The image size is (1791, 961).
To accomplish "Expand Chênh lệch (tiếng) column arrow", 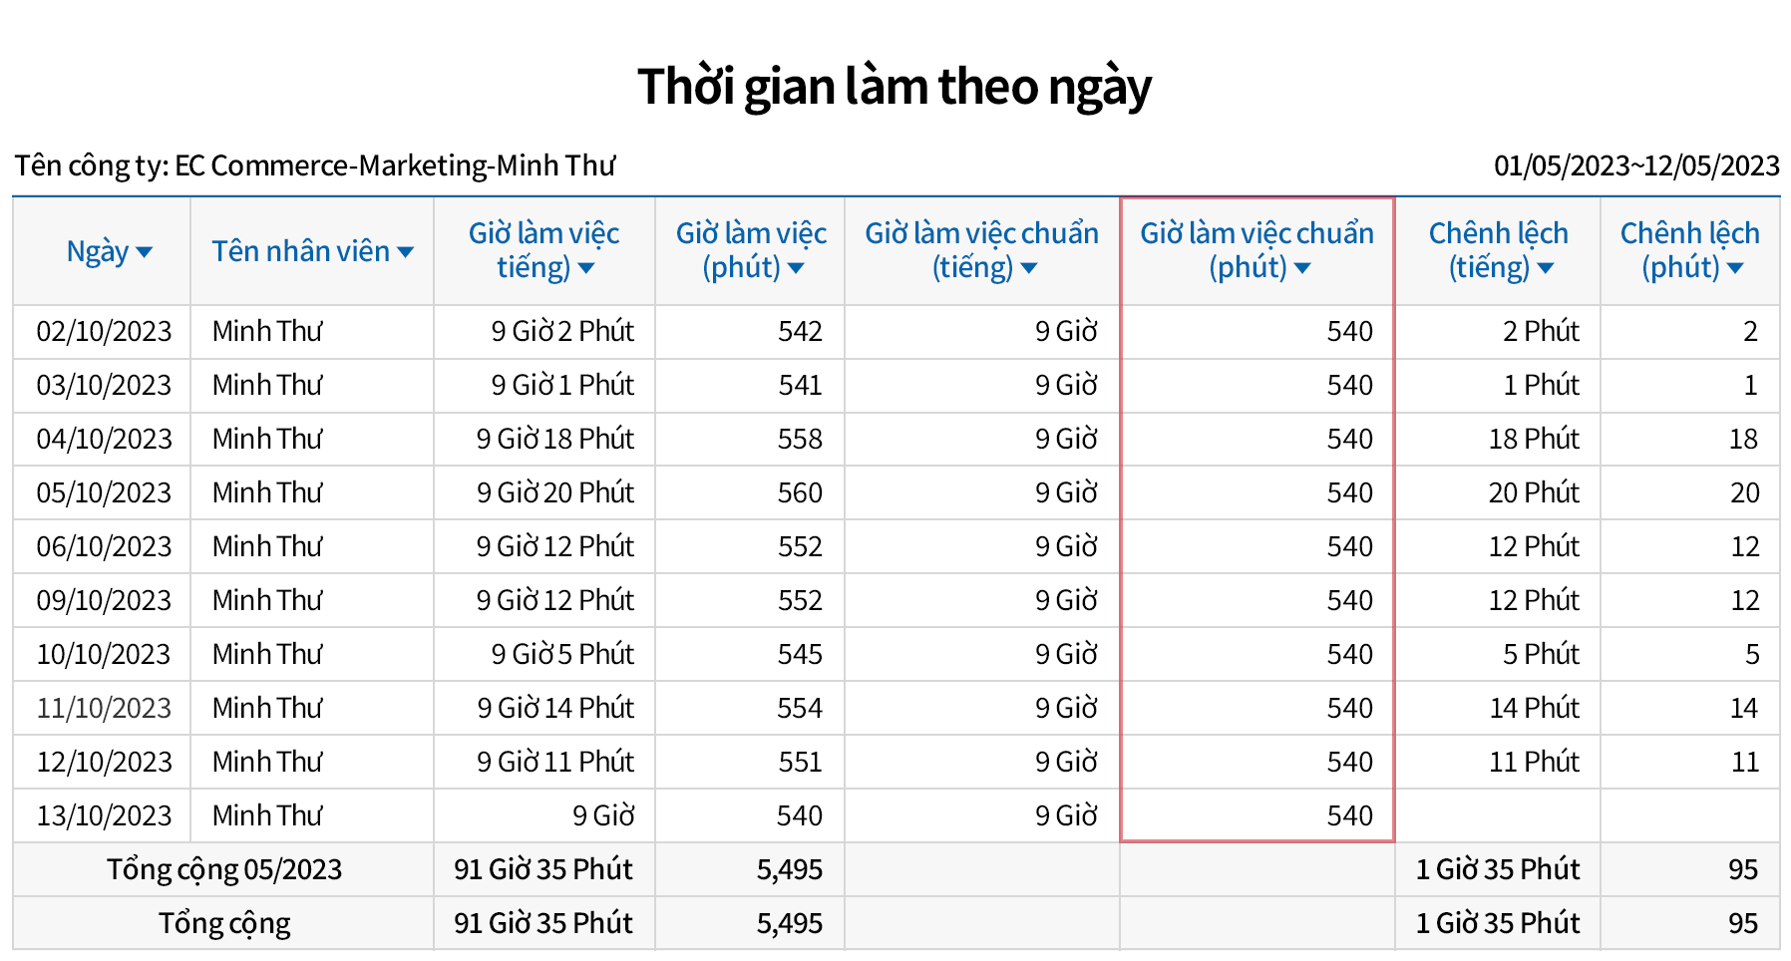I will (1546, 268).
